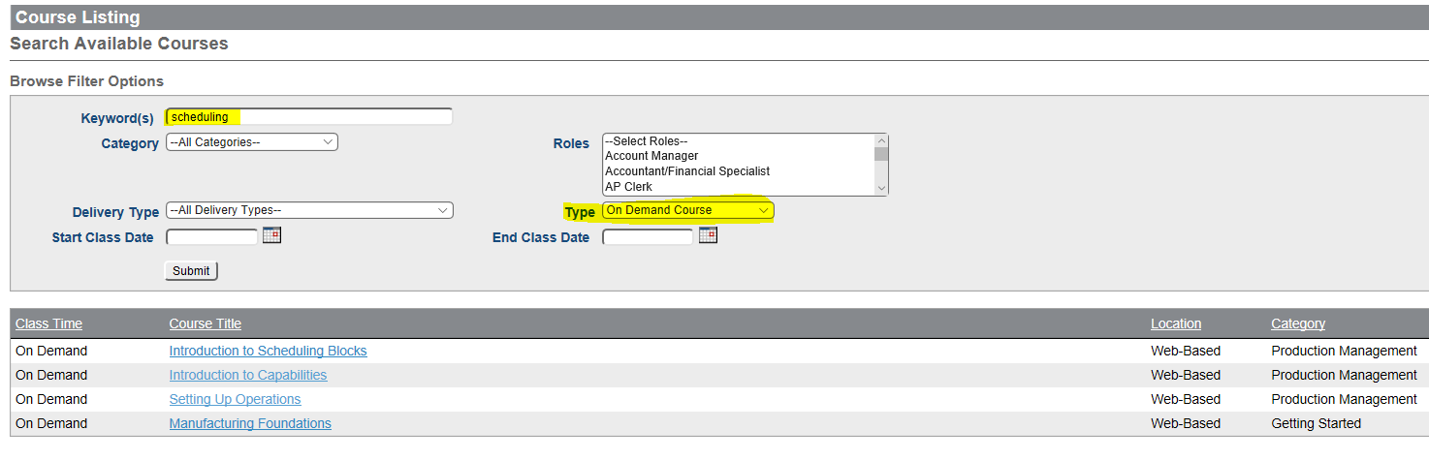This screenshot has width=1429, height=461.
Task: Select AP Clerk in the Roles list
Action: click(x=628, y=187)
